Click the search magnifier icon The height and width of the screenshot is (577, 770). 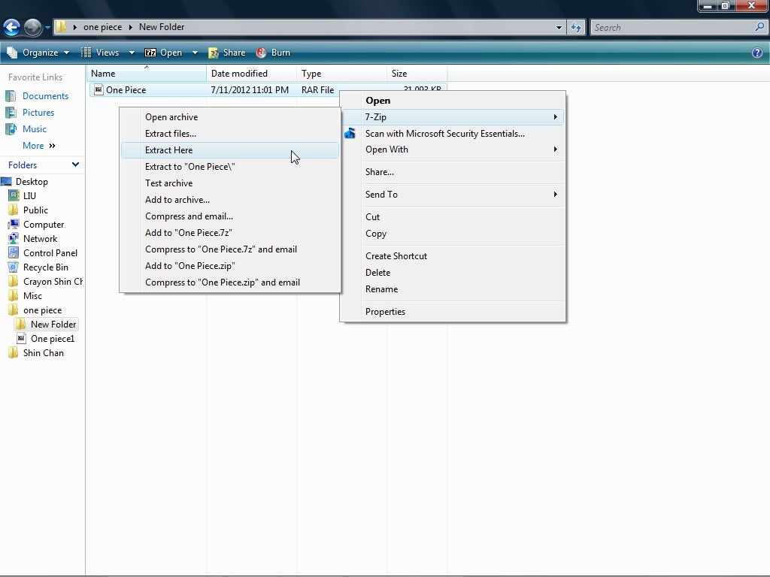759,27
